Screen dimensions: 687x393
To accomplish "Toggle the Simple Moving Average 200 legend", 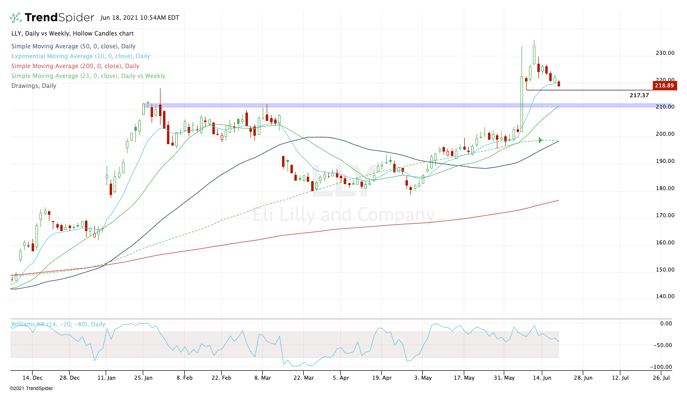I will (75, 66).
